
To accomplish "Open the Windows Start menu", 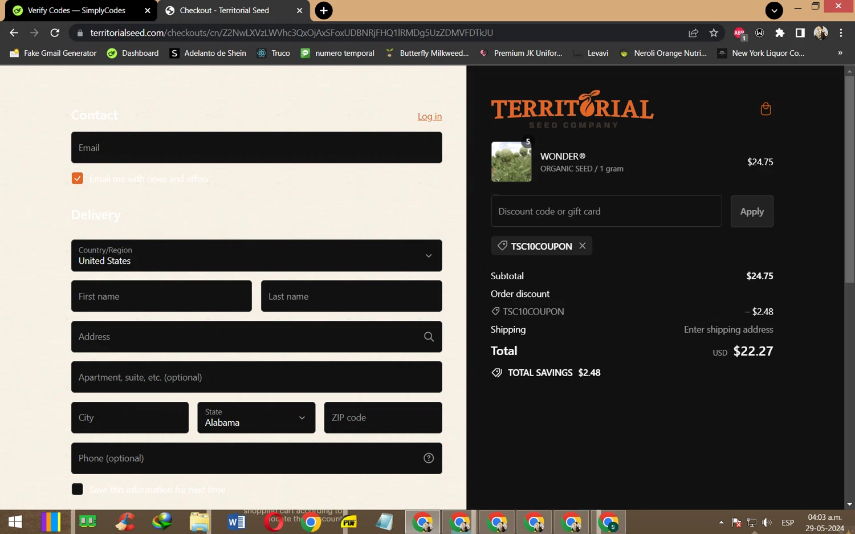I will tap(15, 521).
